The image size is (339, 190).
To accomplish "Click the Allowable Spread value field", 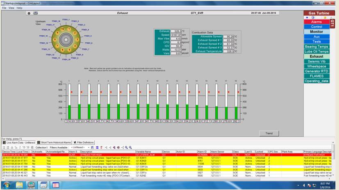I will click(229, 37).
